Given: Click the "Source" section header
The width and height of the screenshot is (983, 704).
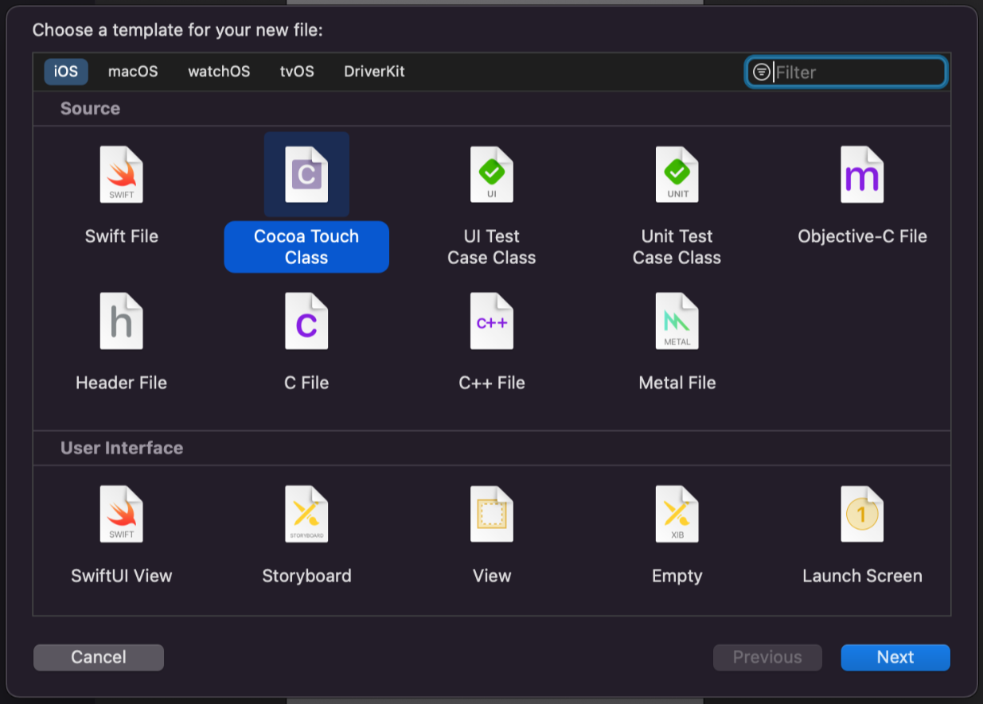Looking at the screenshot, I should 90,108.
